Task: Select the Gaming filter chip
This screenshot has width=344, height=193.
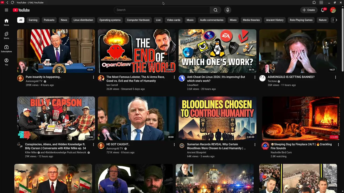Action: [x=33, y=20]
